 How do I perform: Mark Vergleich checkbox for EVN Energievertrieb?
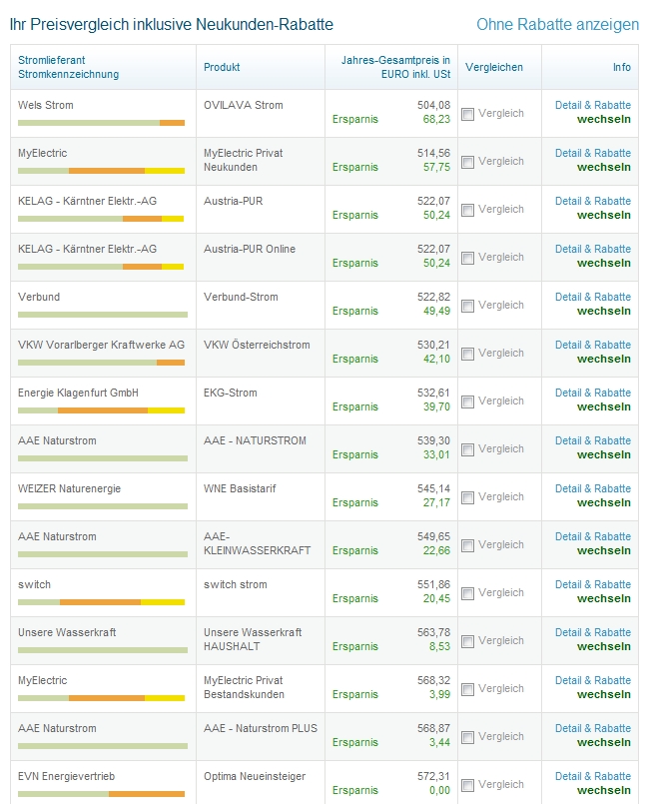(x=468, y=785)
